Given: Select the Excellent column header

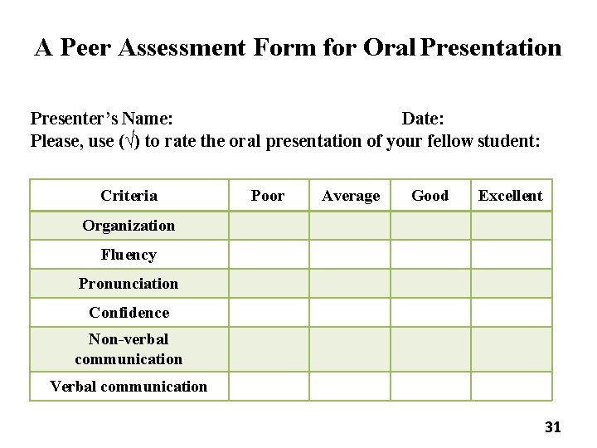Looking at the screenshot, I should 510,196.
